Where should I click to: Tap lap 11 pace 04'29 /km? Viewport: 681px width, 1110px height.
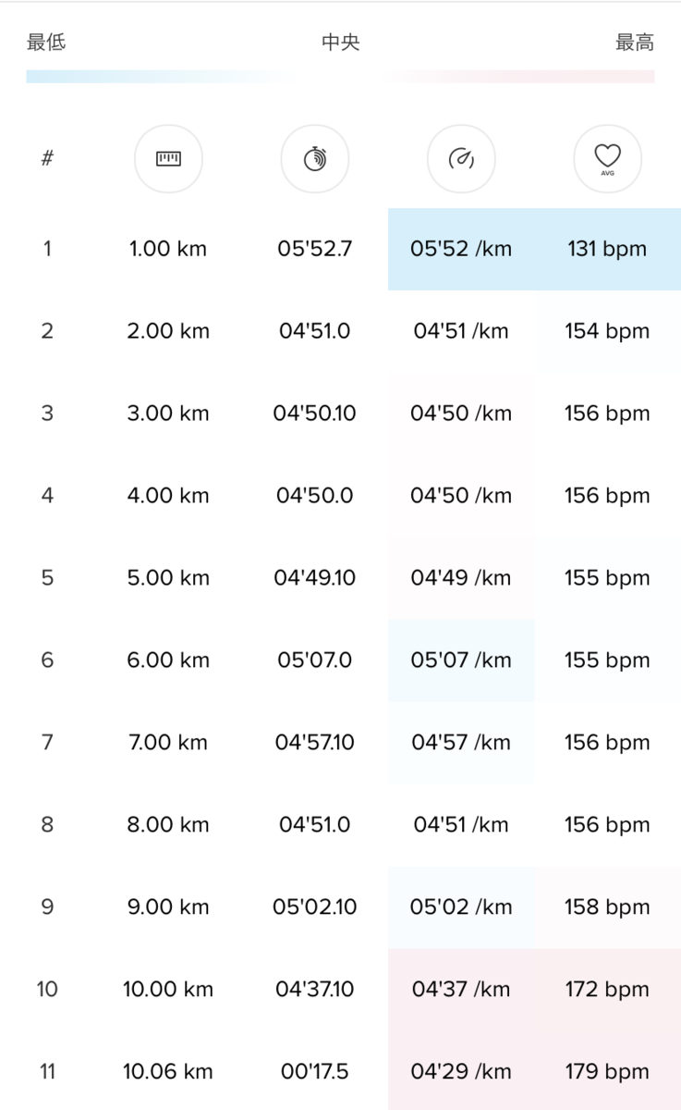point(461,1071)
